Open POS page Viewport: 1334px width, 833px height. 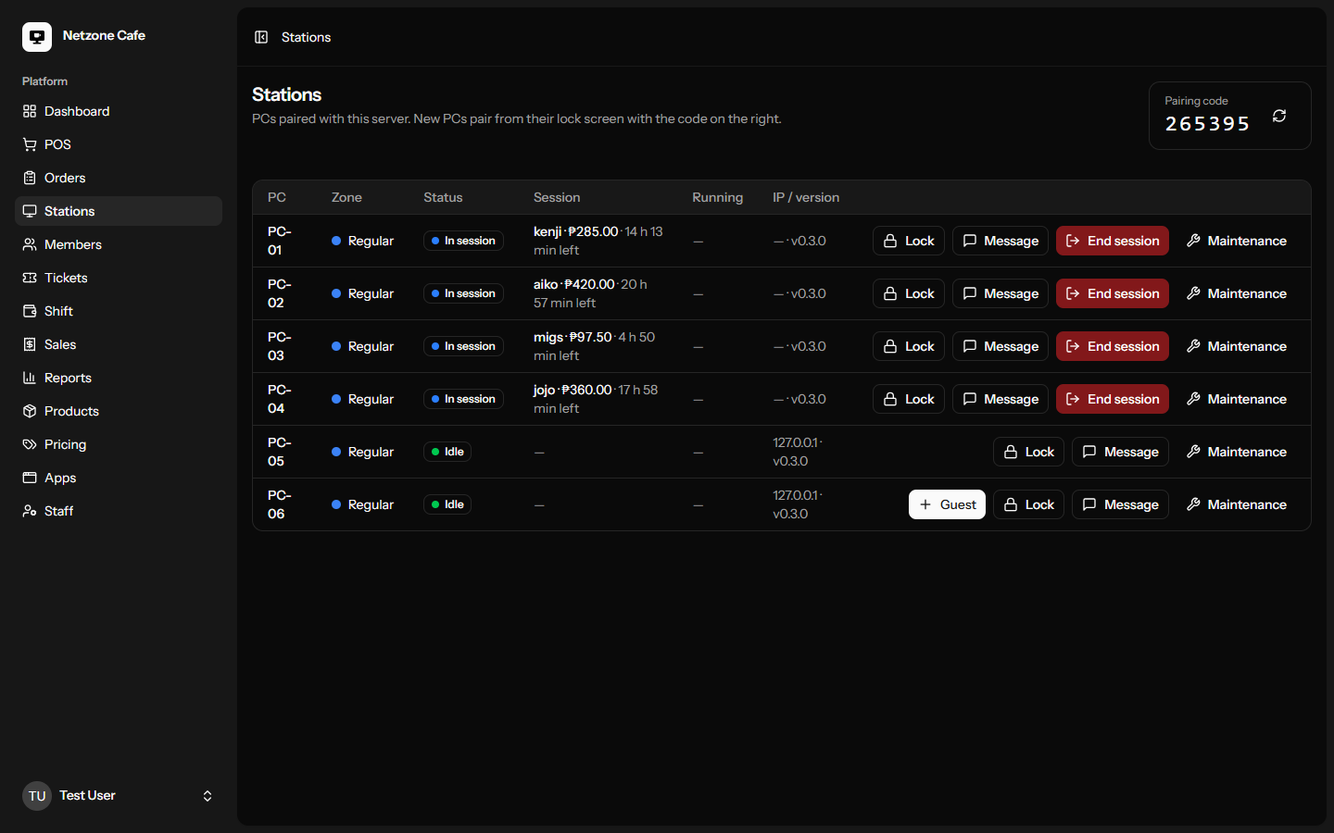pos(119,144)
